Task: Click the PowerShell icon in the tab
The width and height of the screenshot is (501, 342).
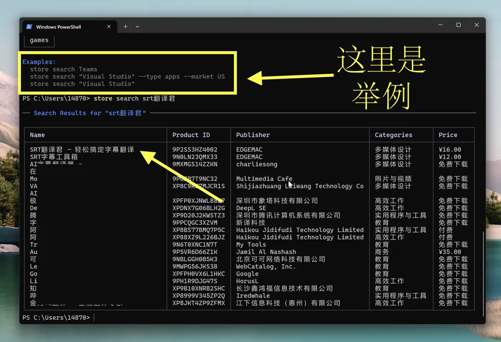Action: click(29, 27)
